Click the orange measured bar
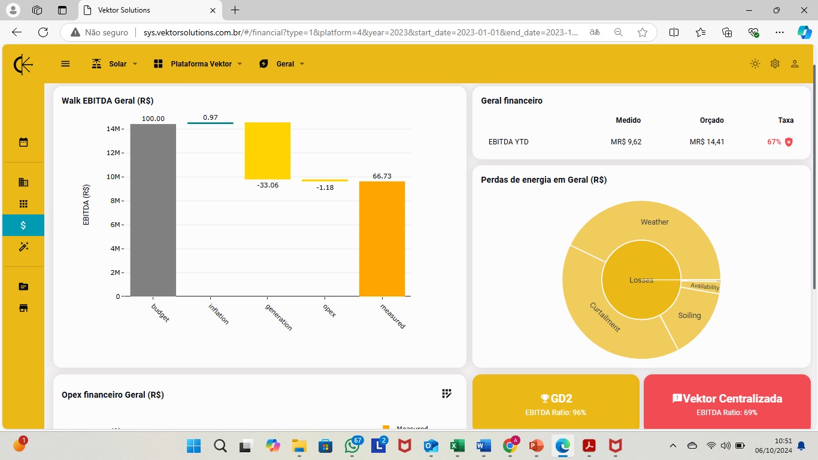This screenshot has height=460, width=818. [382, 238]
